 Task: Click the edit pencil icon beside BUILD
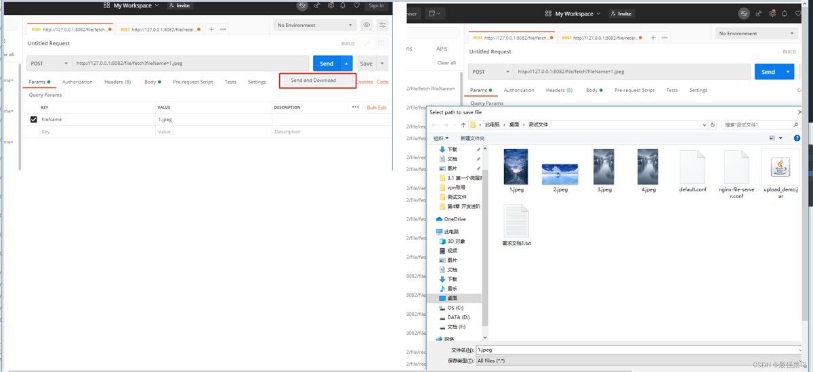368,43
